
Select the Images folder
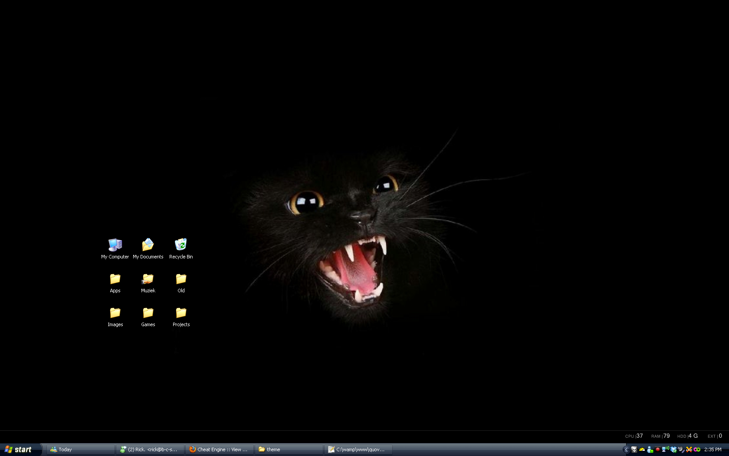pyautogui.click(x=115, y=317)
